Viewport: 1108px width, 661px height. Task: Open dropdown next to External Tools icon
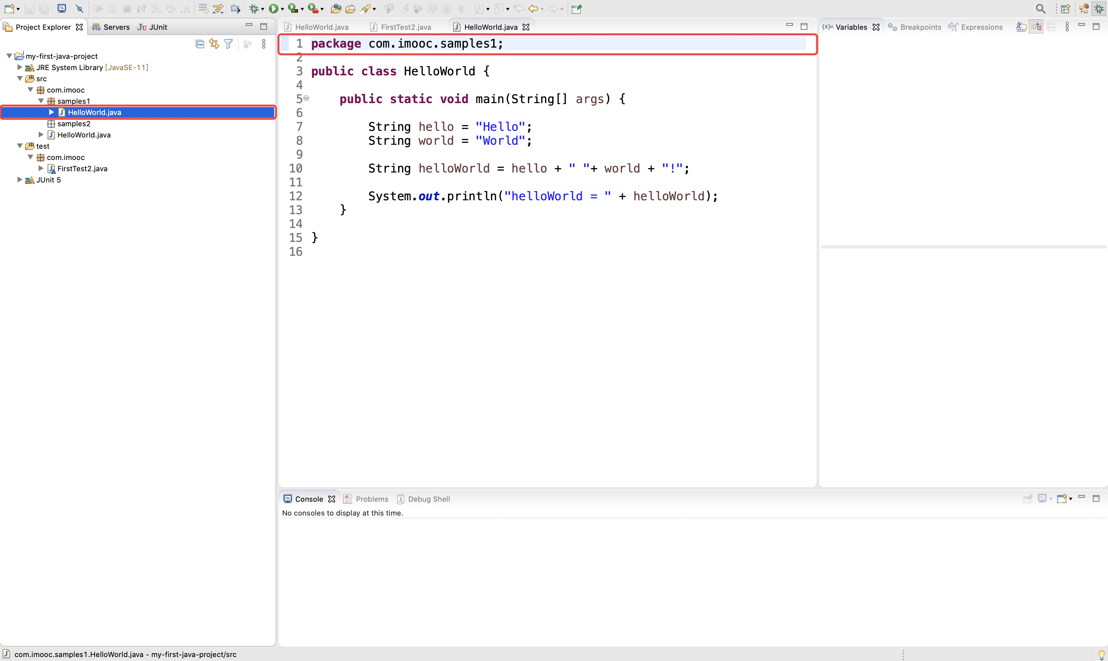322,9
